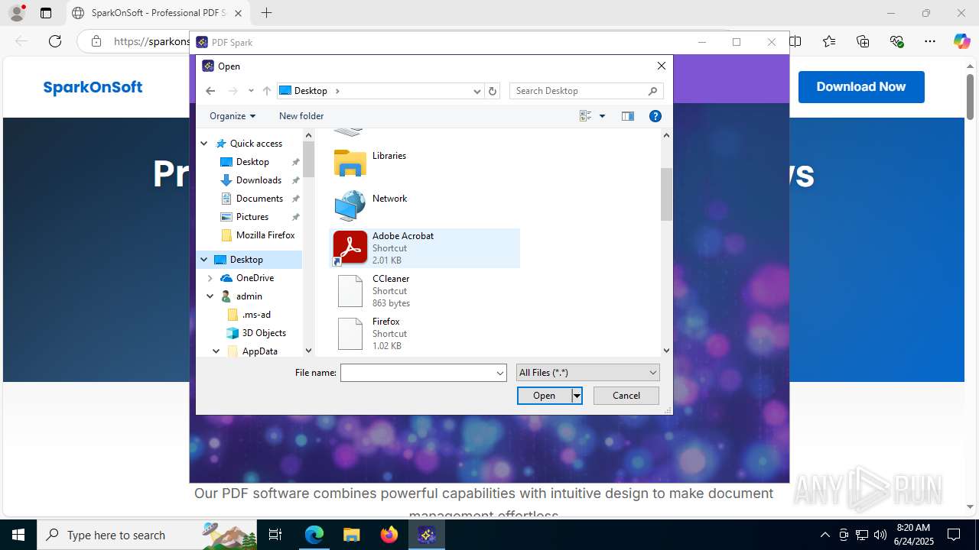This screenshot has width=979, height=550.
Task: Collapse the Desktop tree node
Action: 204,260
